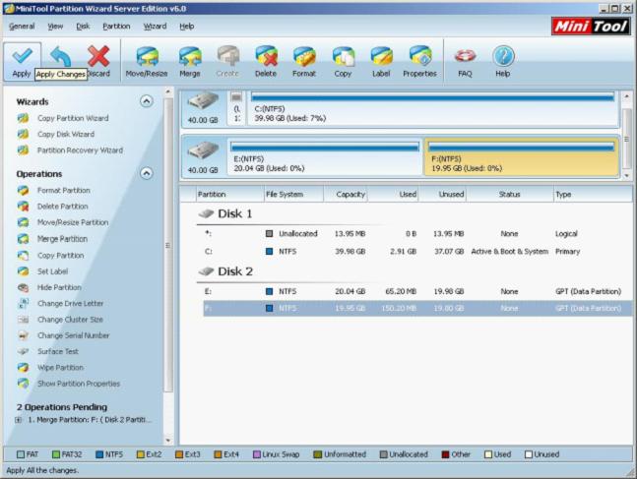The height and width of the screenshot is (479, 637).
Task: Select the F:(NTFS) block in disk map
Action: click(520, 158)
